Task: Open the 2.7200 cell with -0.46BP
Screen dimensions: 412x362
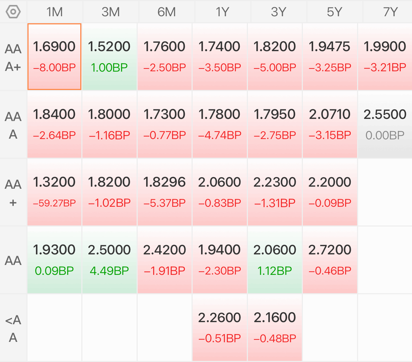Action: tap(330, 260)
